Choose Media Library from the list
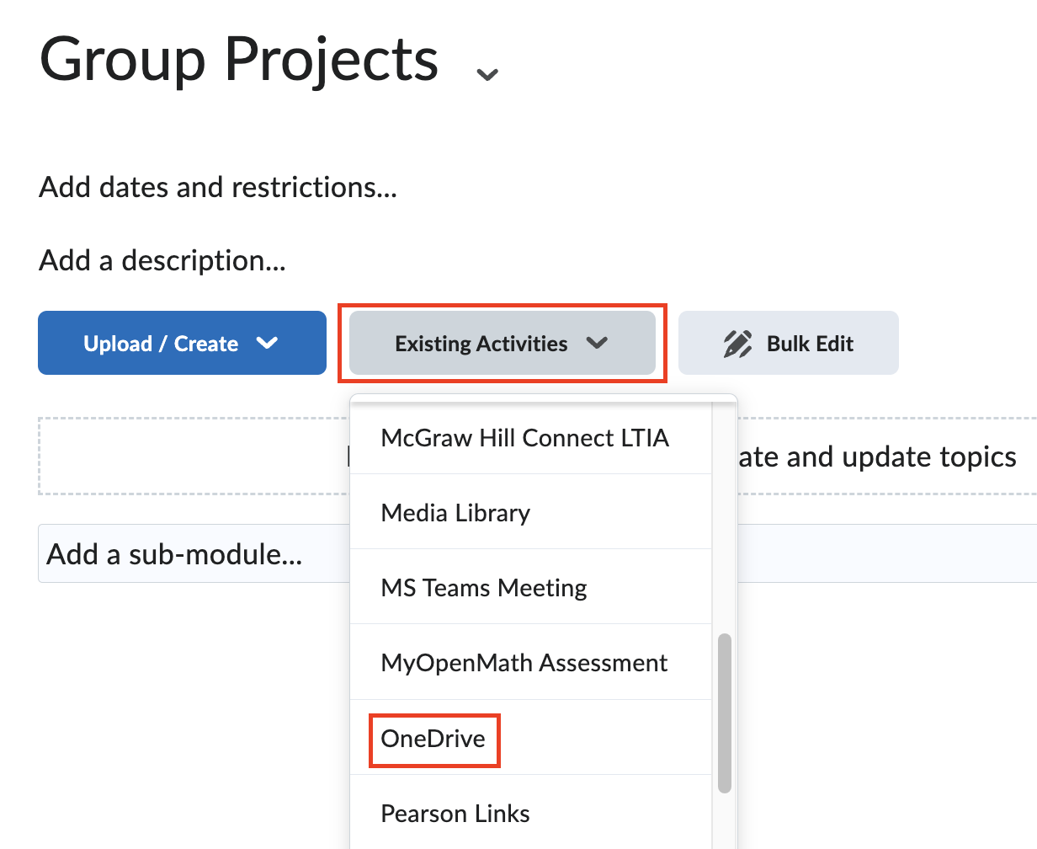The image size is (1037, 849). (x=455, y=512)
